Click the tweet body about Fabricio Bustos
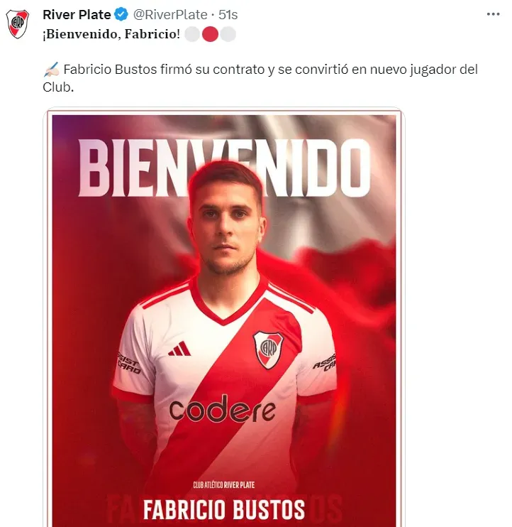The width and height of the screenshot is (512, 527). 260,78
